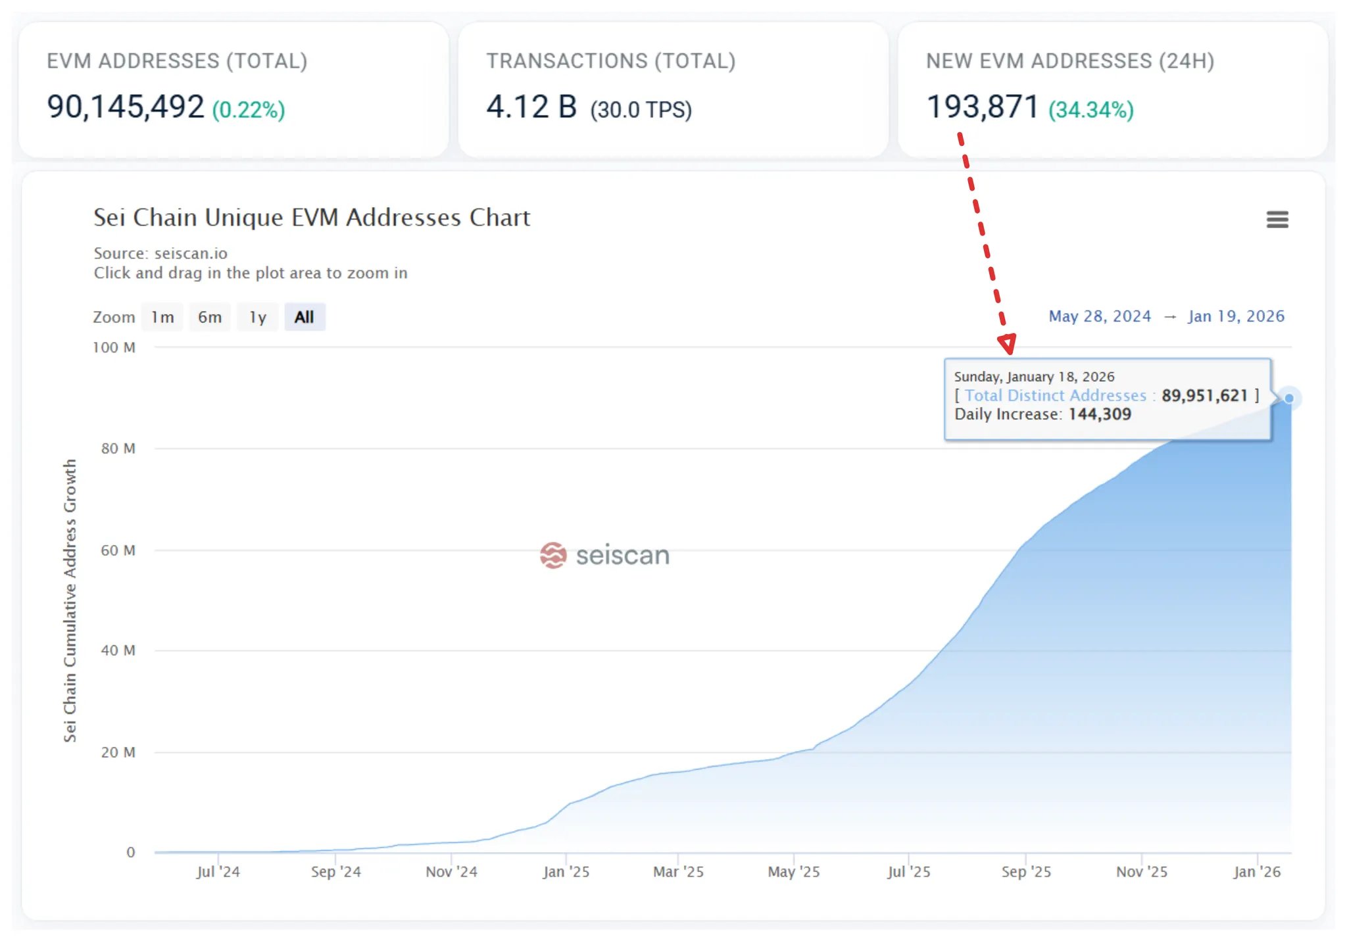
Task: Select the 1m zoom range
Action: pyautogui.click(x=162, y=317)
